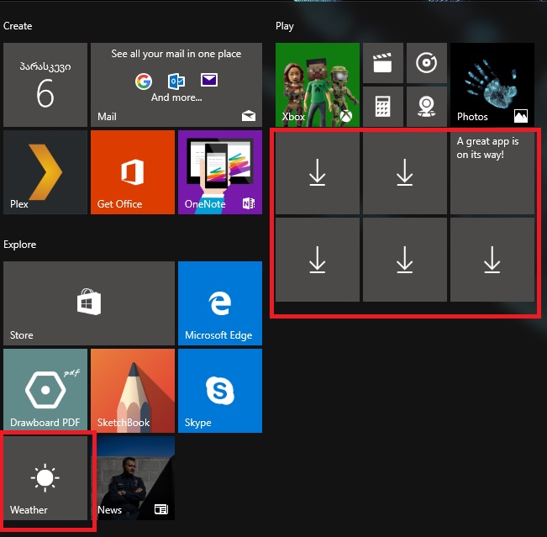This screenshot has width=547, height=537.
Task: Open the OneNote tile
Action: [x=219, y=172]
